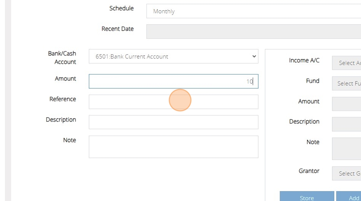
Task: Click the Schedule label text
Action: point(121,8)
